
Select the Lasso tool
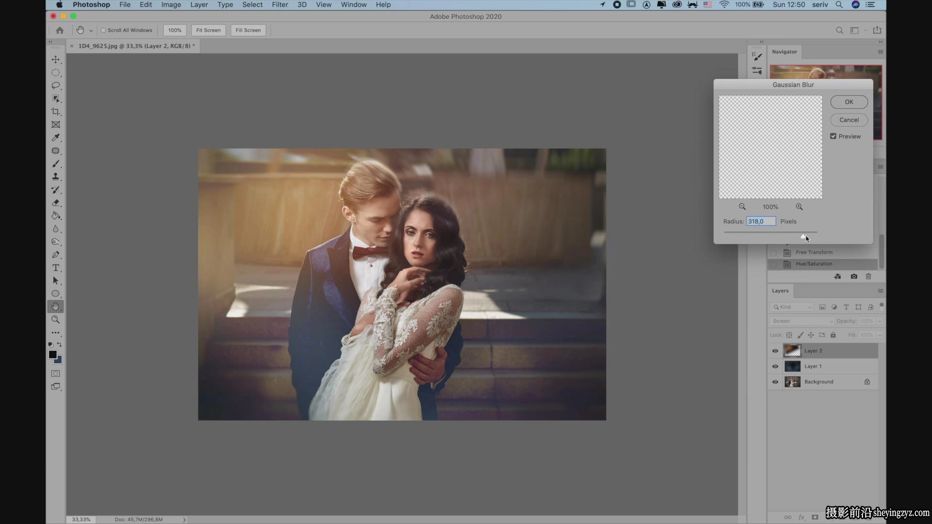tap(56, 86)
